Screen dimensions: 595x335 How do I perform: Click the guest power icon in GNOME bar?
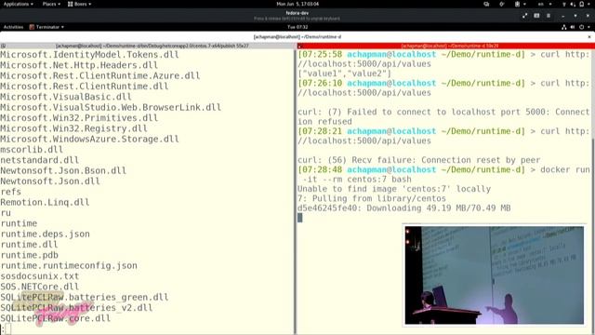(x=581, y=27)
